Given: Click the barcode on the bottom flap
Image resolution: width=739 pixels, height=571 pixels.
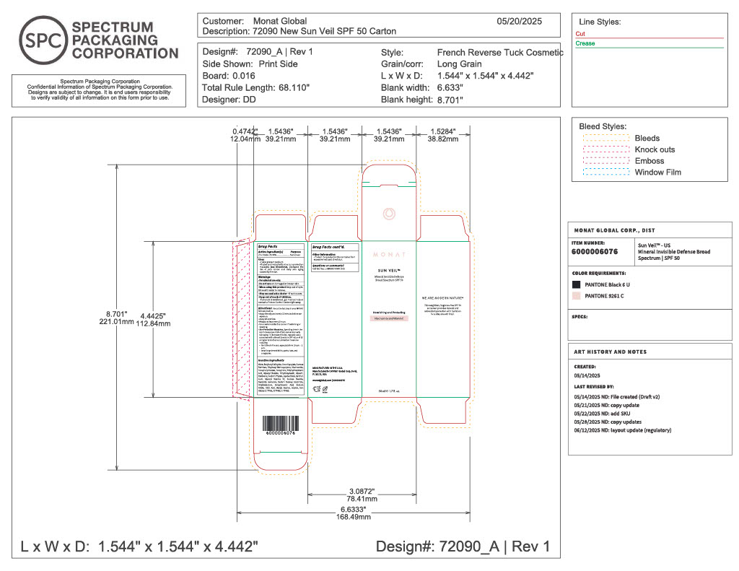Looking at the screenshot, I should tap(280, 423).
